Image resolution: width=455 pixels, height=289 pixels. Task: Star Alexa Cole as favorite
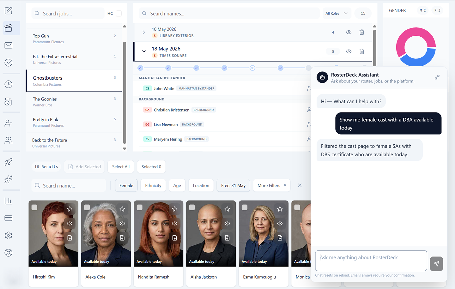tap(122, 209)
